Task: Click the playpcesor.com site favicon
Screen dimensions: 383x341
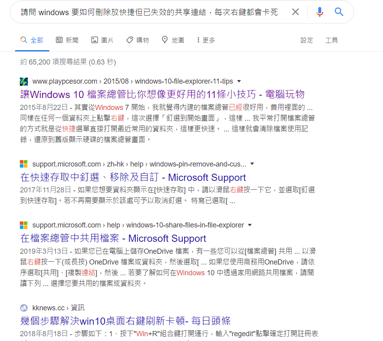Action: tap(24, 81)
